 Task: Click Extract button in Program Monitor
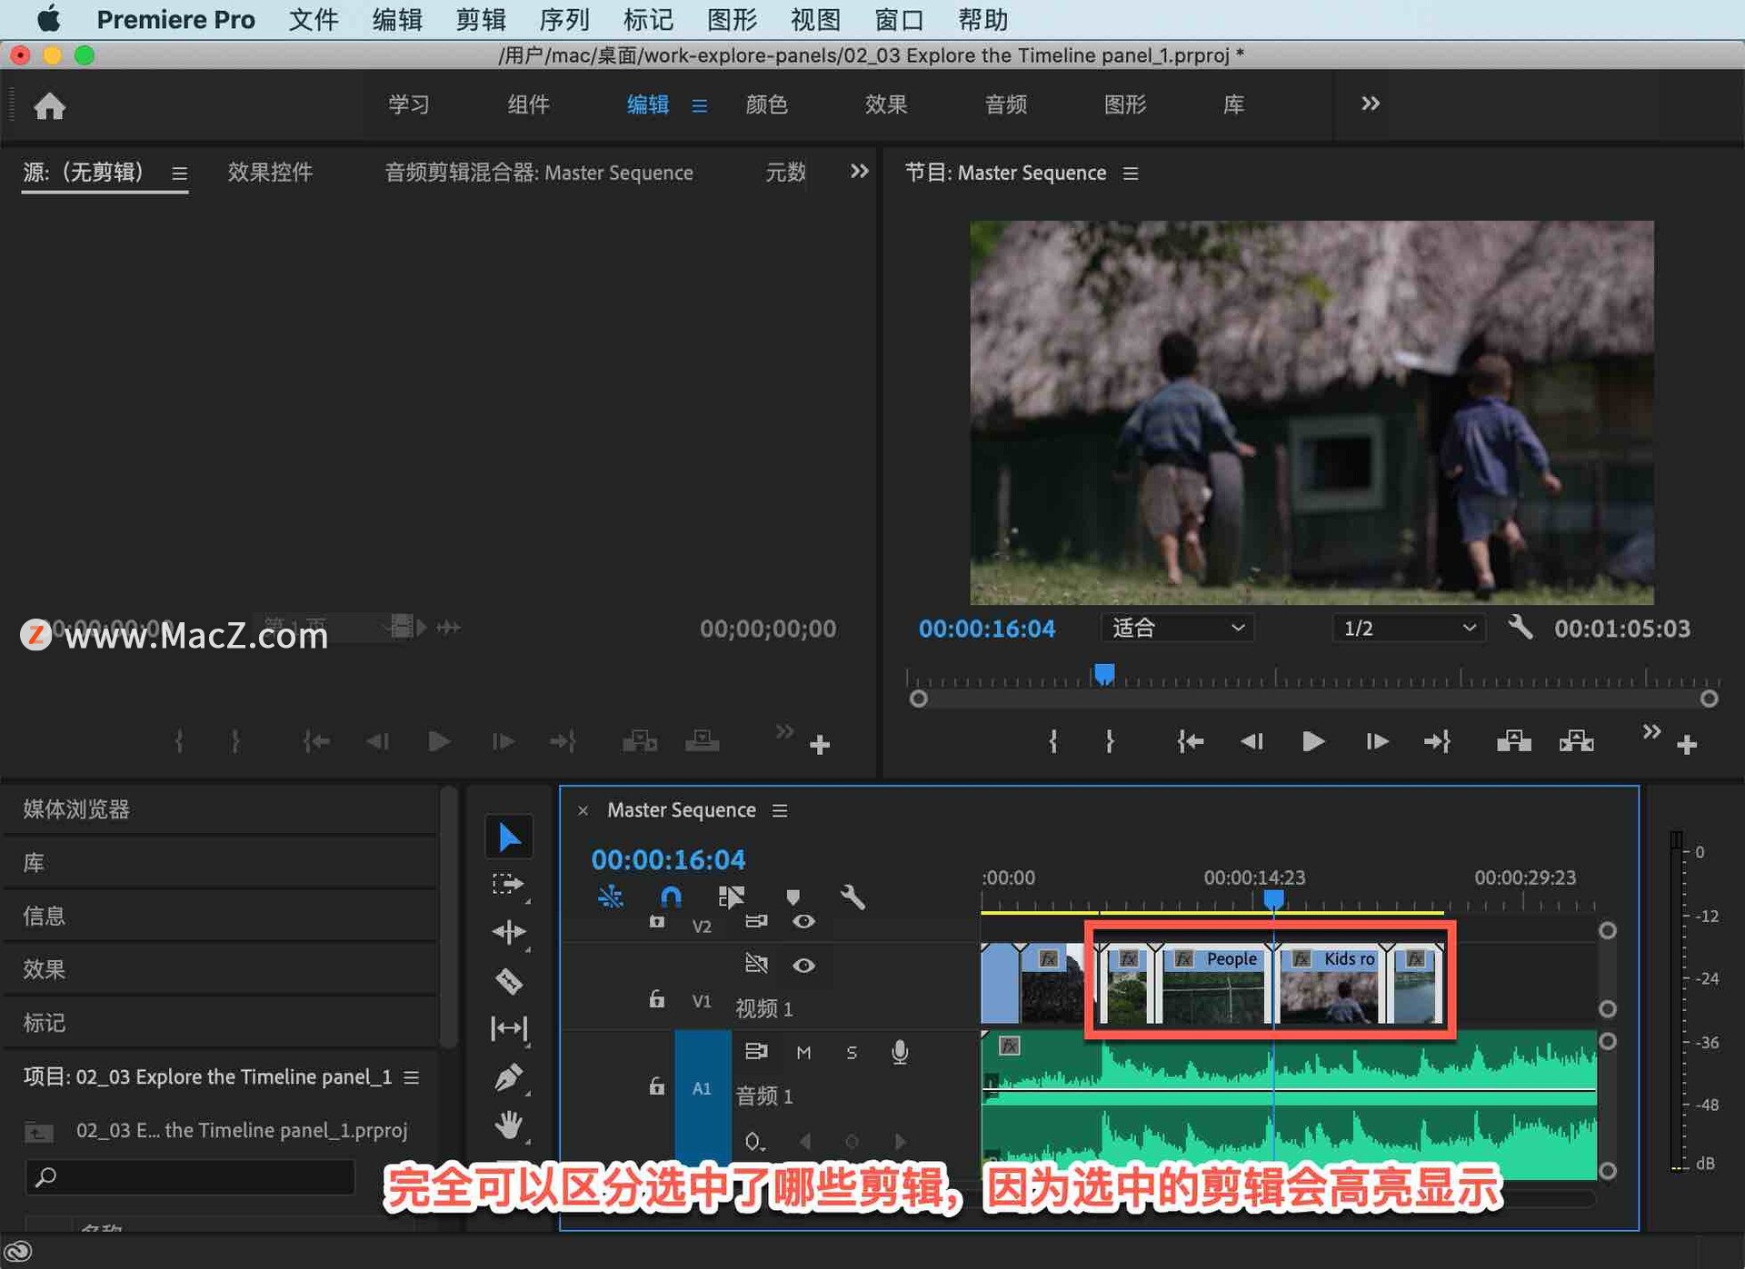[1577, 742]
